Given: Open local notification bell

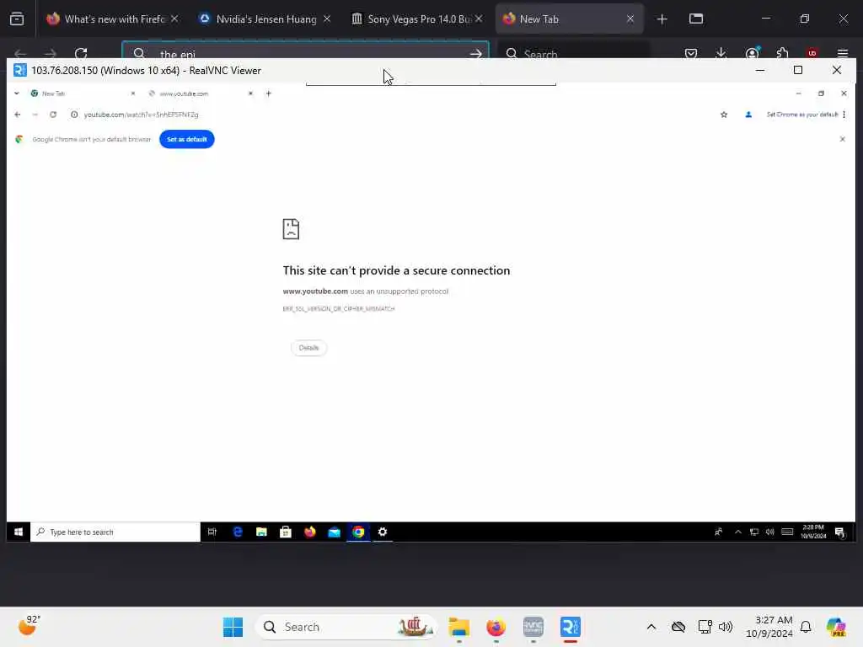Looking at the screenshot, I should pyautogui.click(x=806, y=627).
